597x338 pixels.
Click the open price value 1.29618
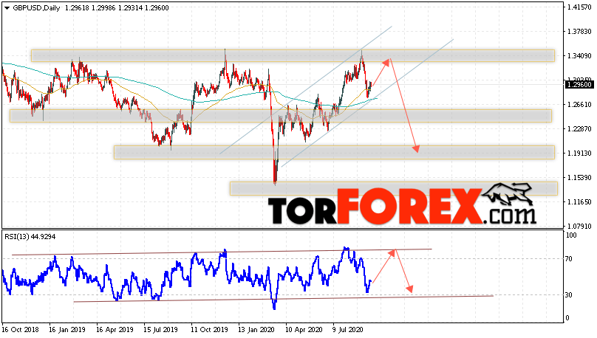click(x=77, y=8)
